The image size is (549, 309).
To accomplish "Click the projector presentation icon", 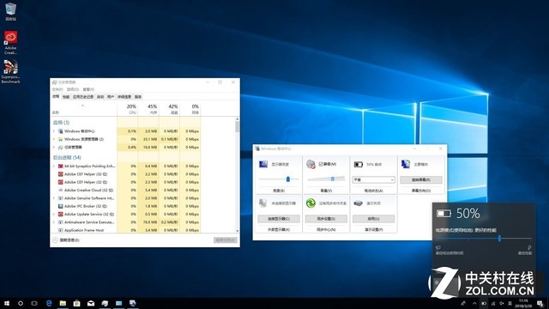I will coord(358,203).
